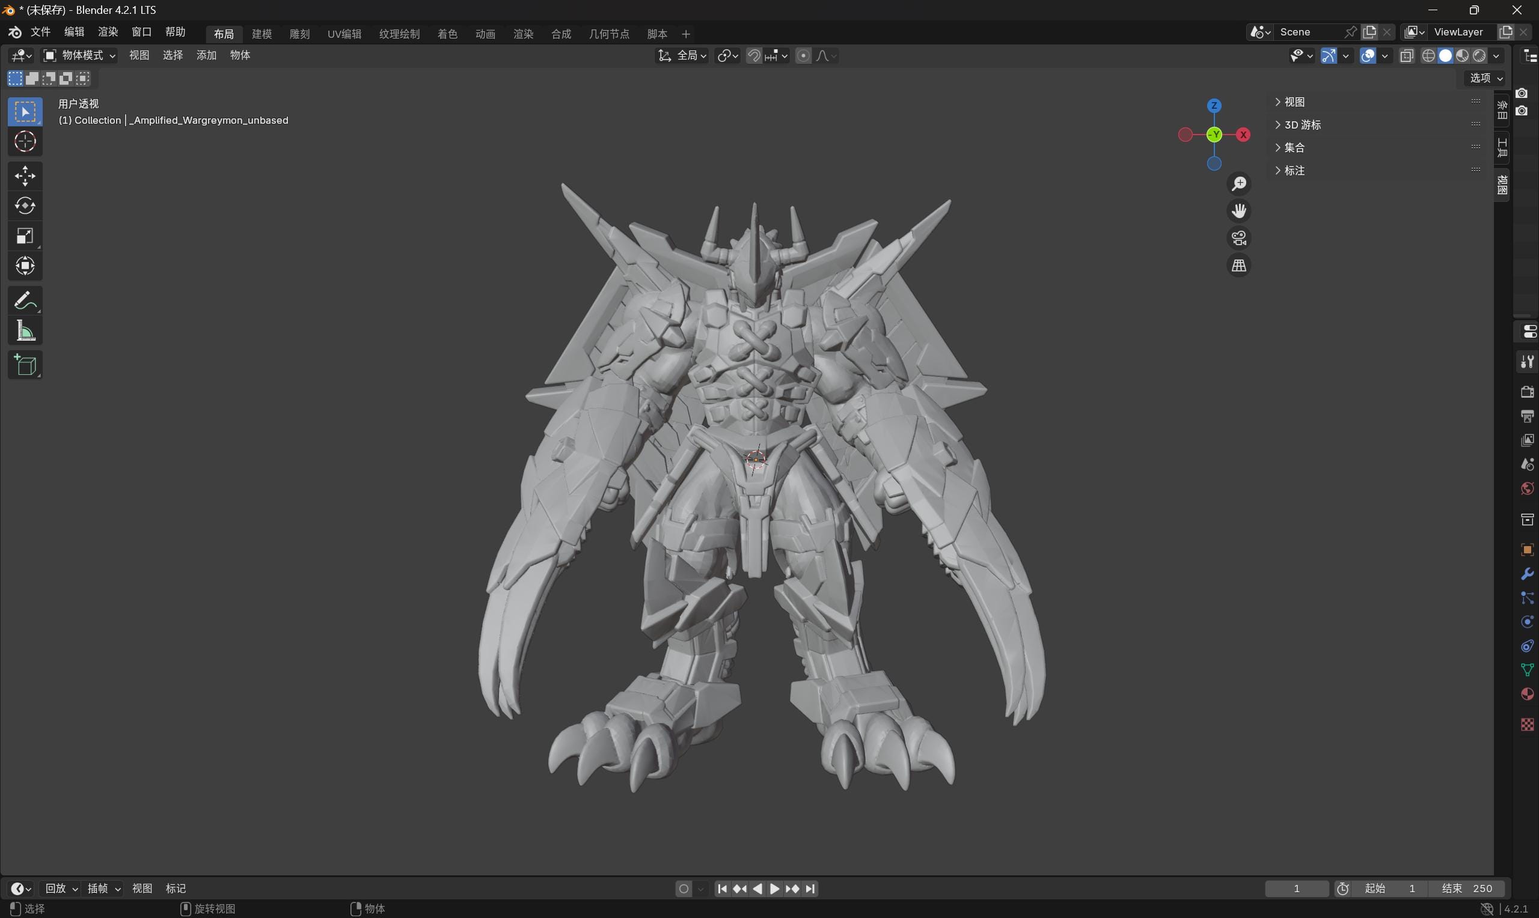Viewport: 1539px width, 918px height.
Task: Toggle proportional editing
Action: pyautogui.click(x=803, y=56)
